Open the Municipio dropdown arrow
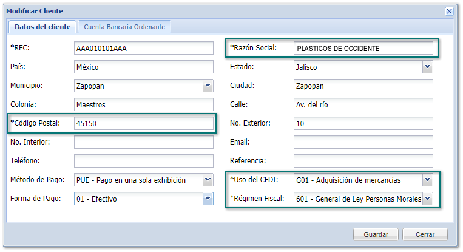The width and height of the screenshot is (463, 252). (208, 86)
